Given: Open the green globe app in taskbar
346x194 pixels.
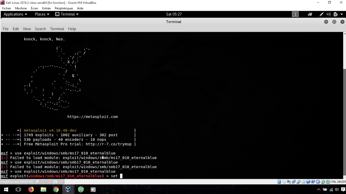Looking at the screenshot, I should [81, 189].
